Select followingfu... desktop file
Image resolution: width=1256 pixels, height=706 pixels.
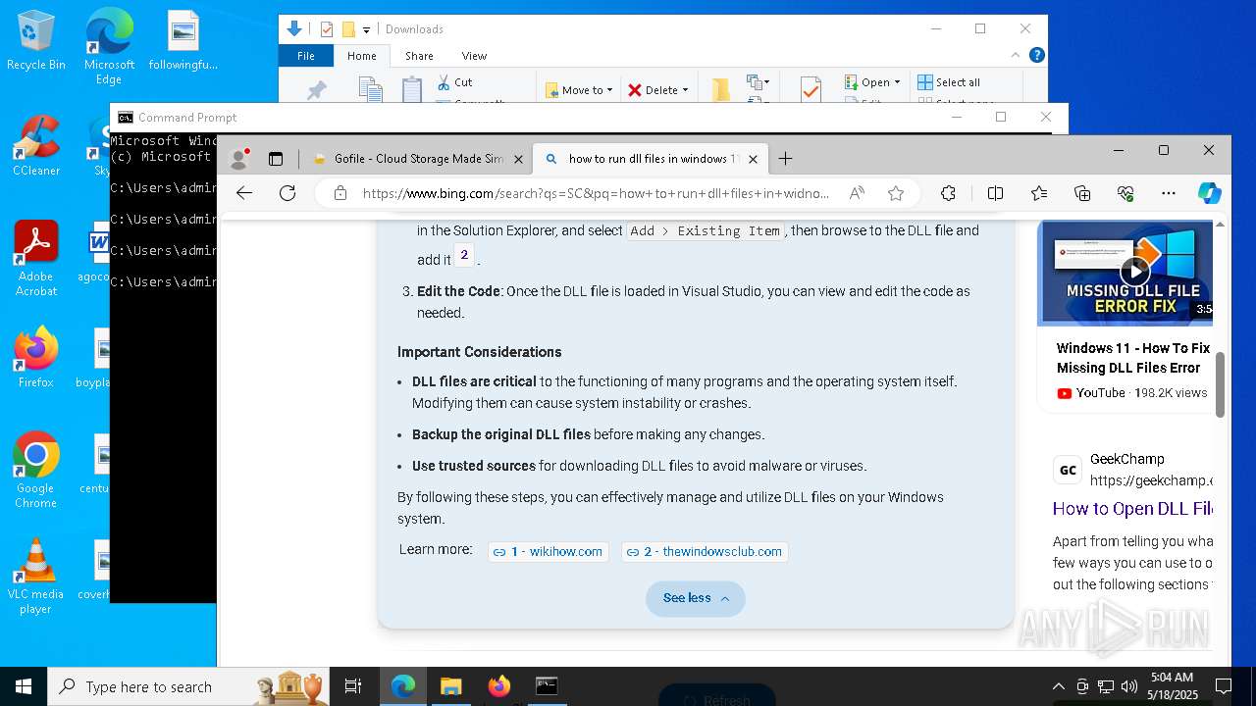pyautogui.click(x=183, y=40)
